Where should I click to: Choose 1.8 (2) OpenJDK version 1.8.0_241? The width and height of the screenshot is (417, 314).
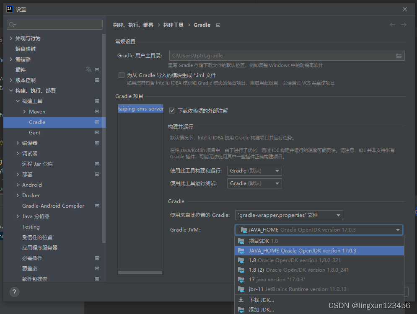(319, 270)
